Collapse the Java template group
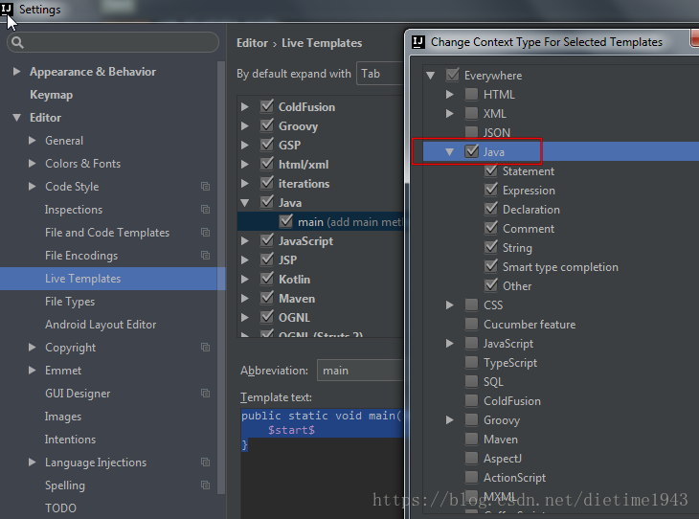Screen dimensions: 699x519 click(x=245, y=202)
